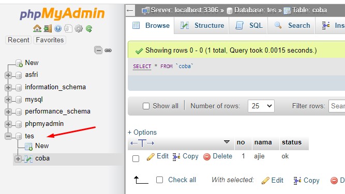
Task: Sort by the nama column header
Action: (x=263, y=142)
